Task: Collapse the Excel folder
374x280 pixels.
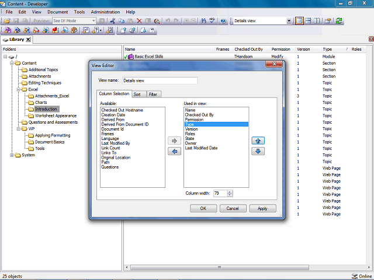Action: coord(18,89)
